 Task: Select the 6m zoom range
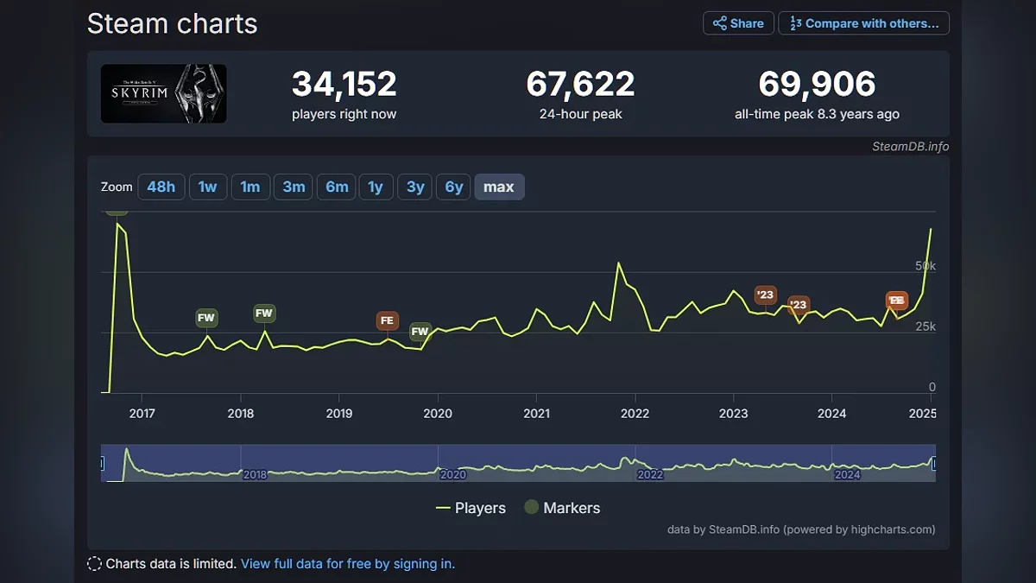(337, 187)
